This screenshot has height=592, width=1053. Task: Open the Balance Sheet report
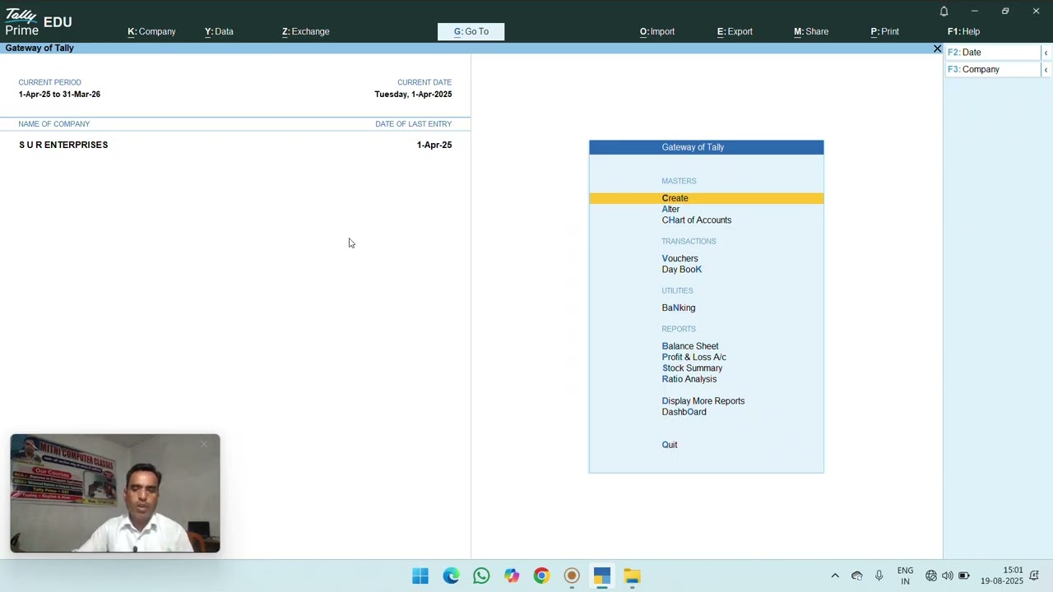689,347
